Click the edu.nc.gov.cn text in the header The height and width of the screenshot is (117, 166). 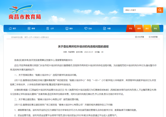[32, 11]
